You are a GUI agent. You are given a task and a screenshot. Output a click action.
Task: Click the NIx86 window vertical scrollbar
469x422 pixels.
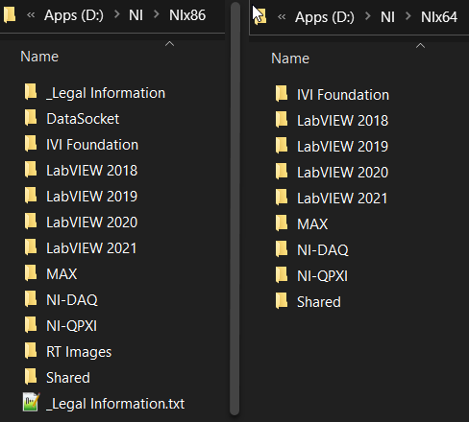pyautogui.click(x=234, y=208)
